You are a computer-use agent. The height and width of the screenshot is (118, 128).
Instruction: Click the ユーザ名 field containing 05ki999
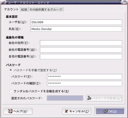76,22
